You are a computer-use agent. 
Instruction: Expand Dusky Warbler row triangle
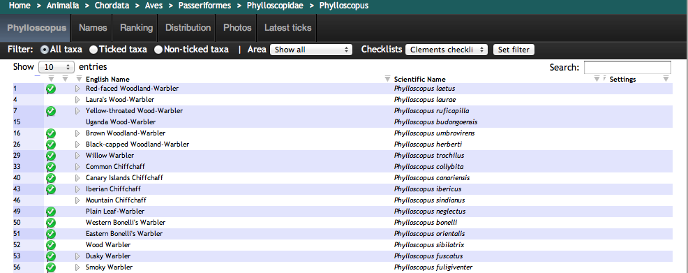click(77, 256)
